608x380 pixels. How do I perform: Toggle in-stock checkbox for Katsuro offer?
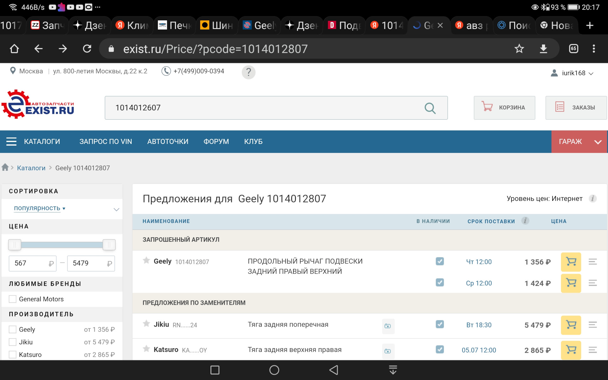click(440, 349)
